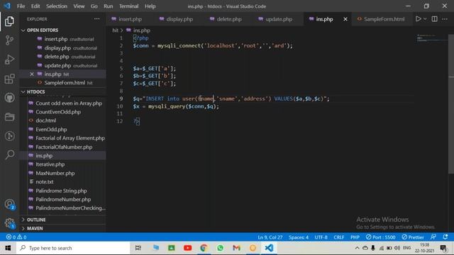
Task: Click the Run Code play button
Action: 418,19
